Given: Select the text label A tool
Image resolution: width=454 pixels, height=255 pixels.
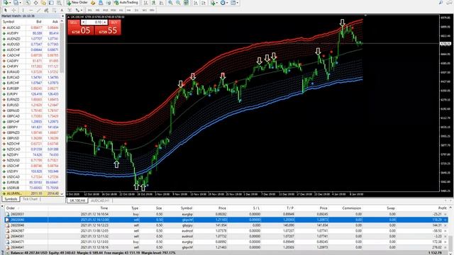Looking at the screenshot, I should [62, 10].
